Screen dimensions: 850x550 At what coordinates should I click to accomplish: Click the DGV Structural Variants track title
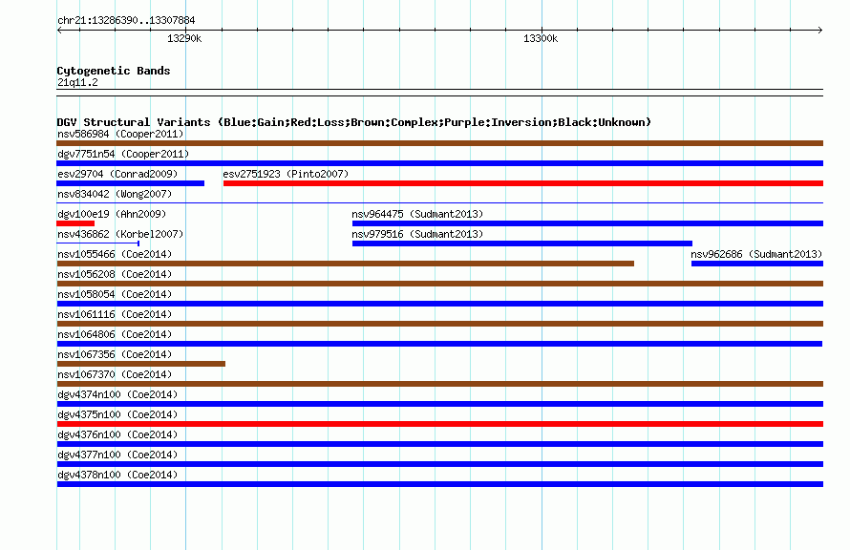tap(353, 122)
